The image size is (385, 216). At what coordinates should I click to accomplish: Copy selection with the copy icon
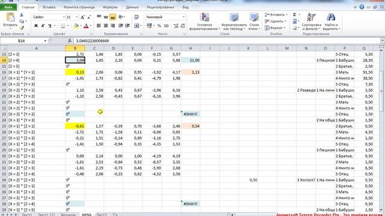(x=22, y=22)
